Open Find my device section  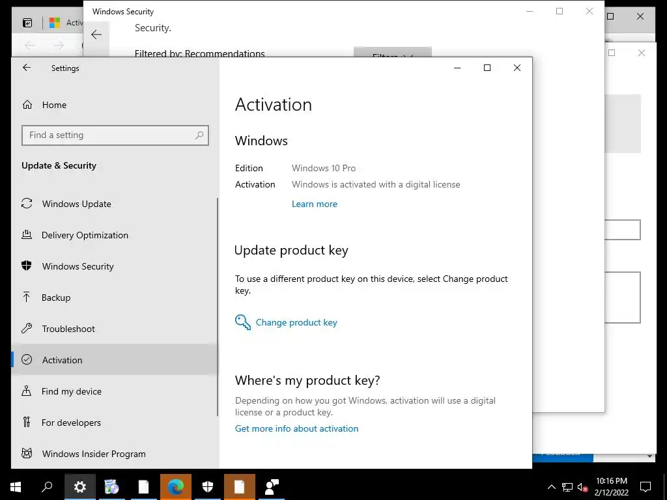click(72, 391)
